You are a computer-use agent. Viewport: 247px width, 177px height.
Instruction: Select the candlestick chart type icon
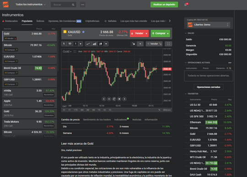pos(101,44)
